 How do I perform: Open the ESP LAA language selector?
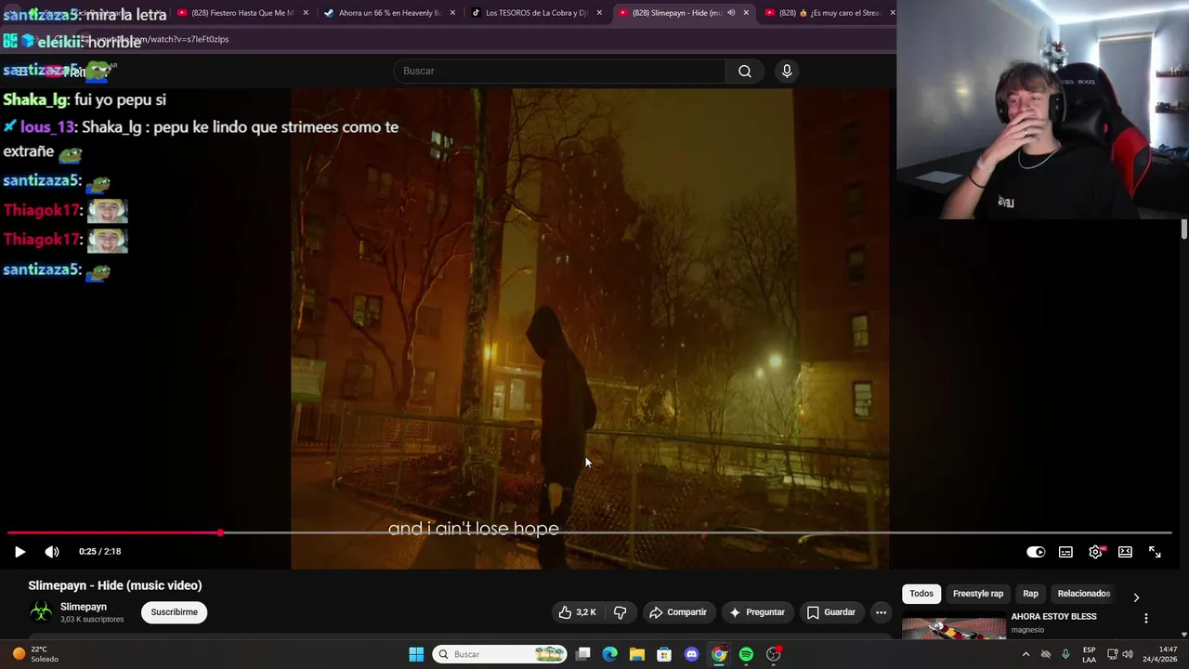tap(1089, 654)
